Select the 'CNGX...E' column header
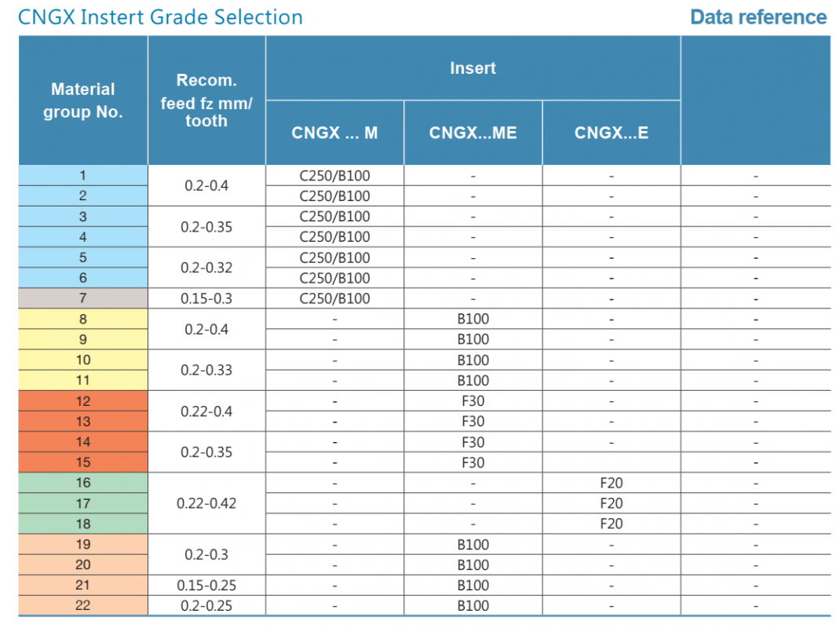The width and height of the screenshot is (836, 628). click(x=611, y=133)
